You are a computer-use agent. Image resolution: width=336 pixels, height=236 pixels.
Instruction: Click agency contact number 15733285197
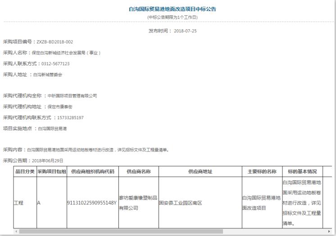70,118
